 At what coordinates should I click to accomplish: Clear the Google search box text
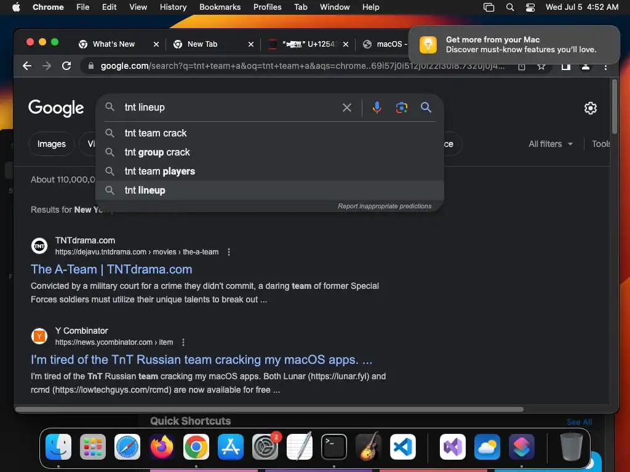tap(347, 108)
